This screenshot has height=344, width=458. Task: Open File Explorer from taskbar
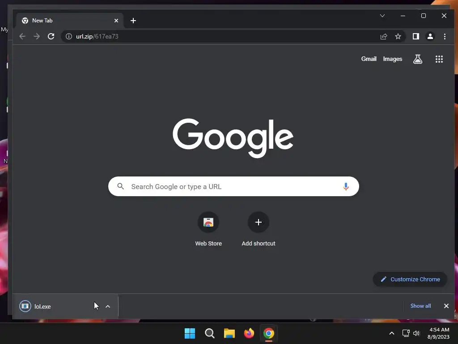pos(229,333)
